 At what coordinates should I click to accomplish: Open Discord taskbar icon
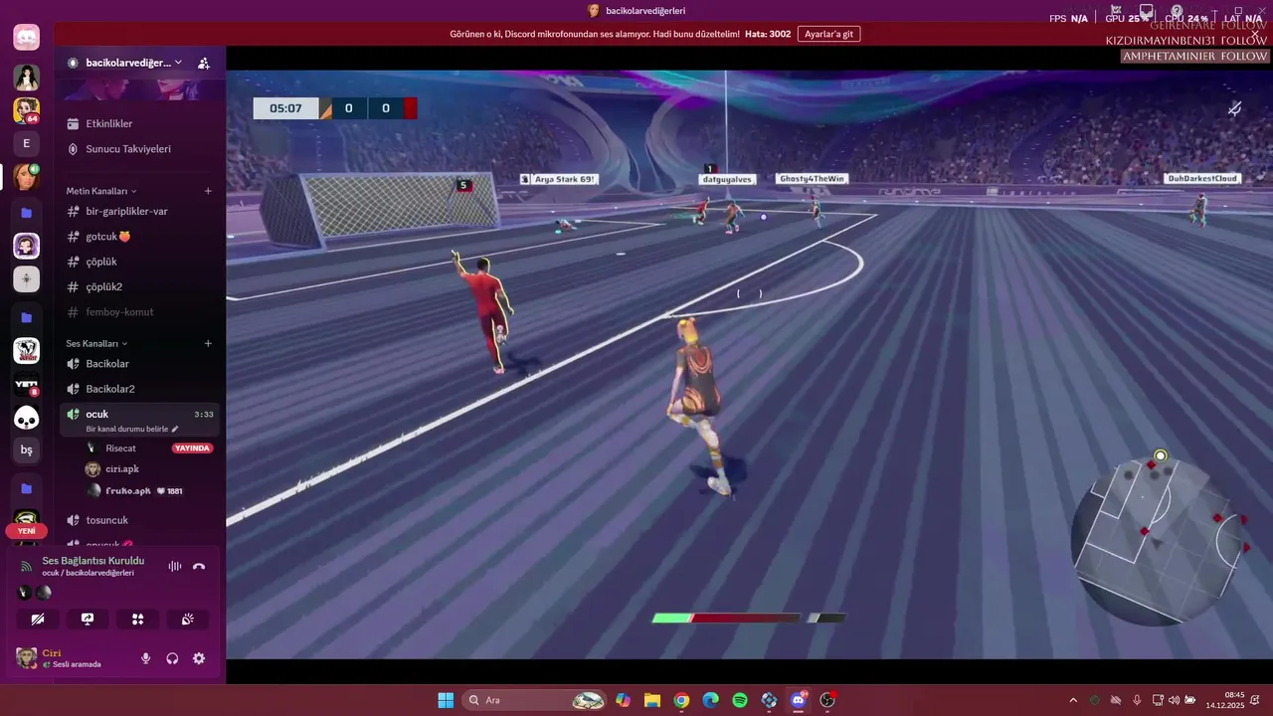pyautogui.click(x=799, y=700)
